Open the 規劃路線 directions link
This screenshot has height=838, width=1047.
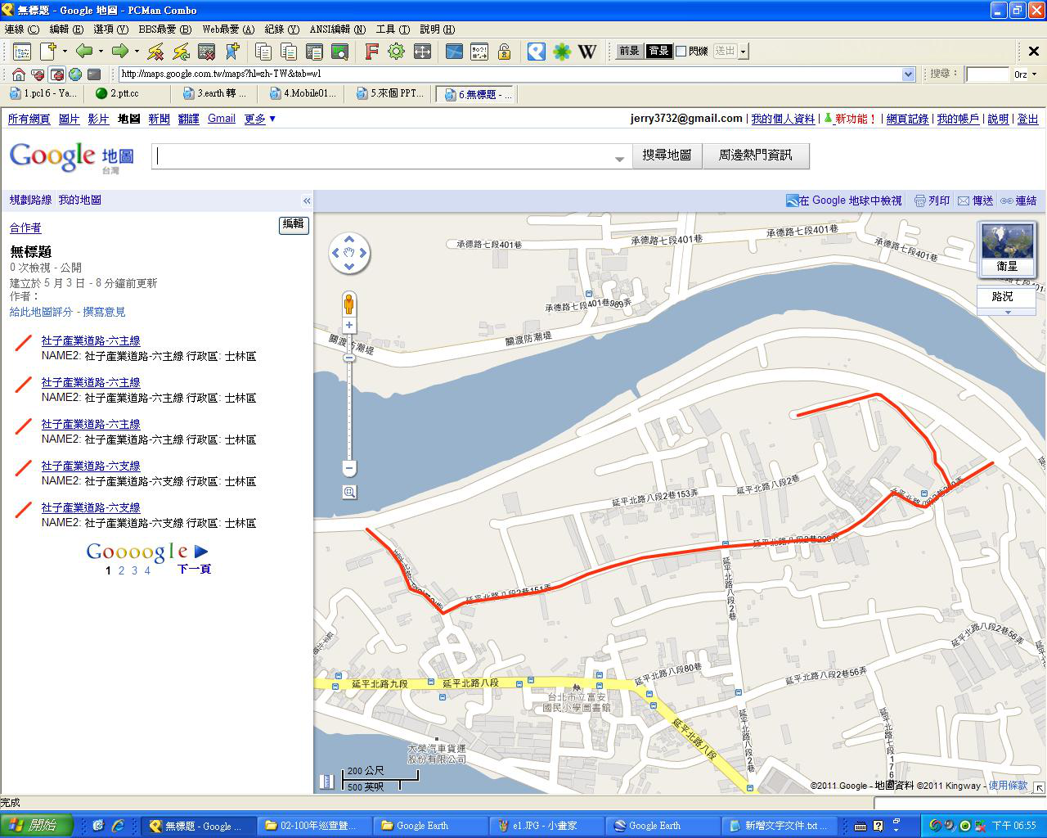tap(30, 200)
